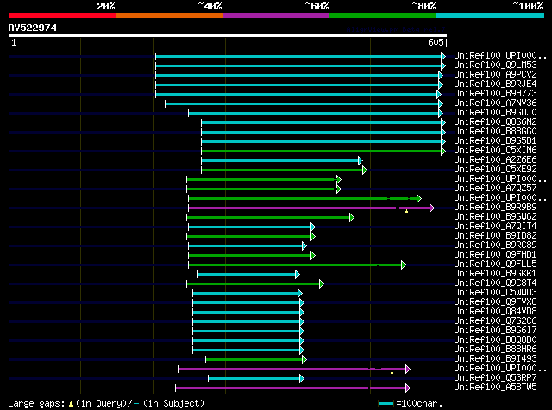Click the query end position 605
Viewport: 552px width, 410px height.
click(x=436, y=42)
